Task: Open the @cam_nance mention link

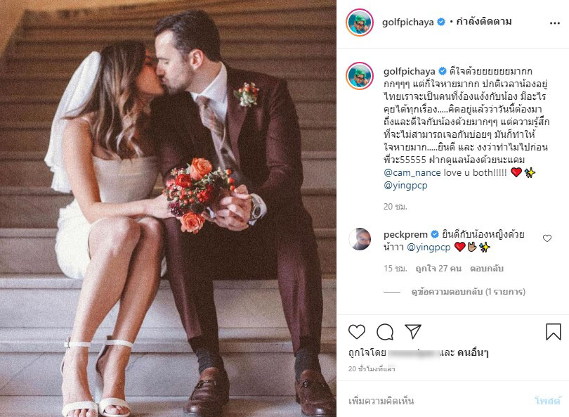Action: click(x=412, y=172)
